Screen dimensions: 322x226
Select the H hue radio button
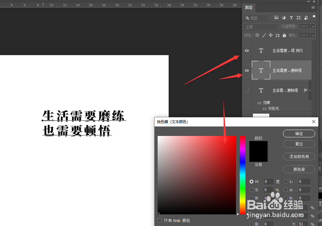click(251, 182)
